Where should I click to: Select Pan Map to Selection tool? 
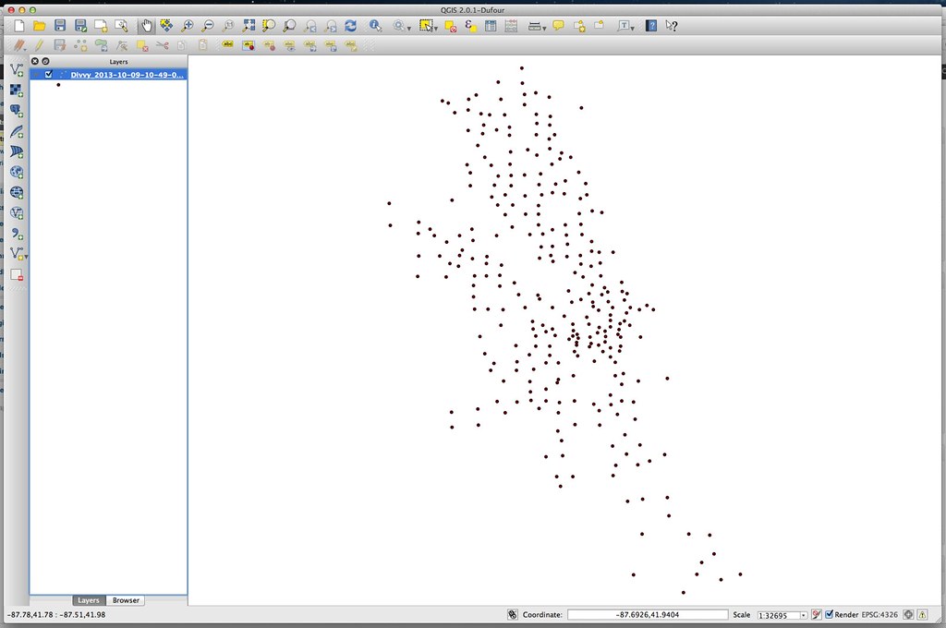[x=166, y=25]
